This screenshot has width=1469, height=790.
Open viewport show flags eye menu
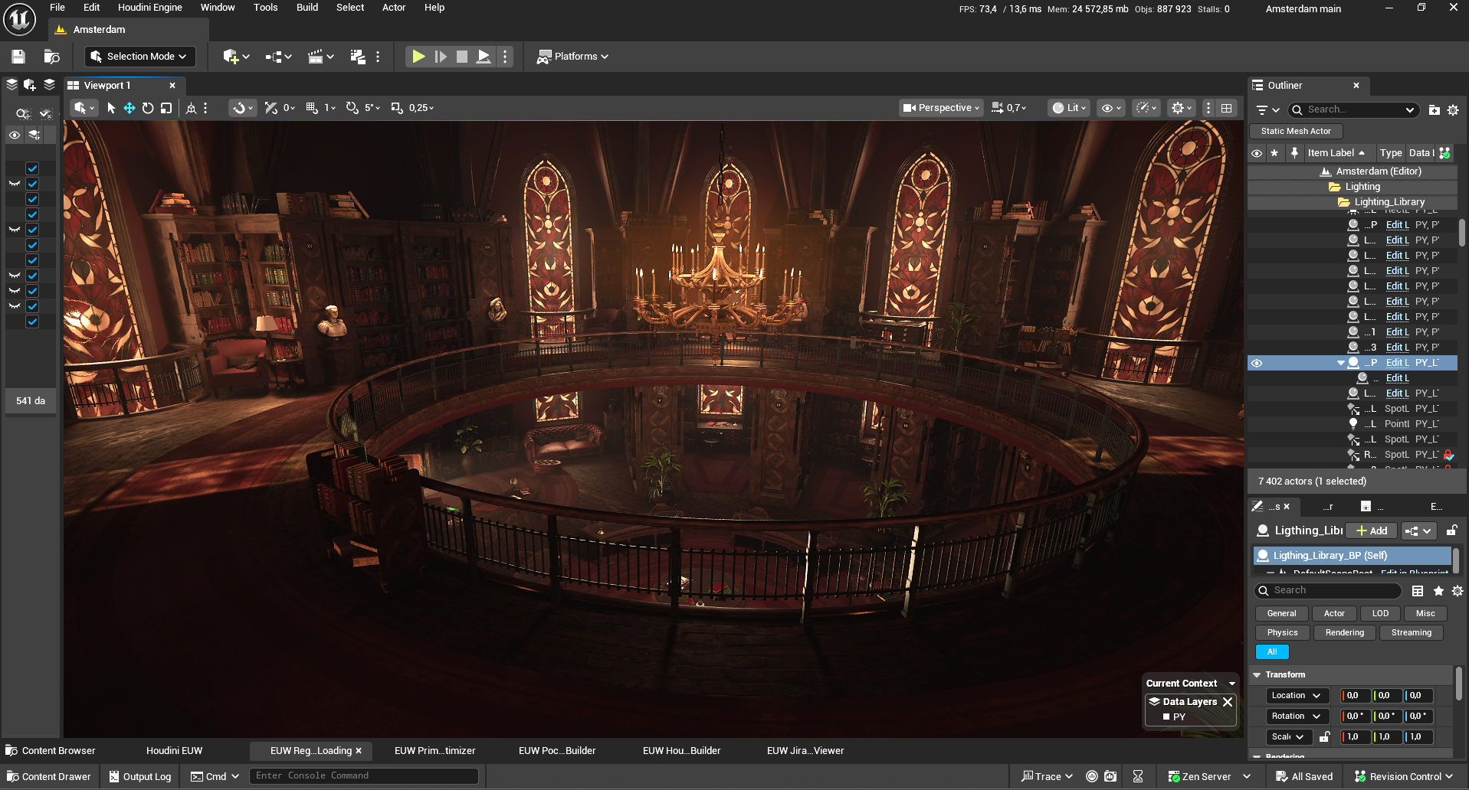click(1111, 108)
